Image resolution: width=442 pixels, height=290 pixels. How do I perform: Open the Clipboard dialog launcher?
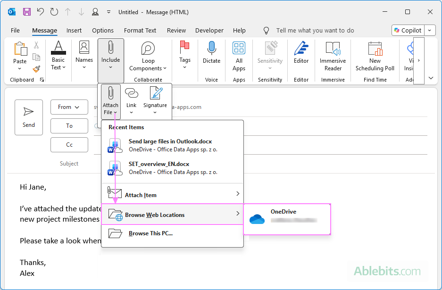pos(42,80)
